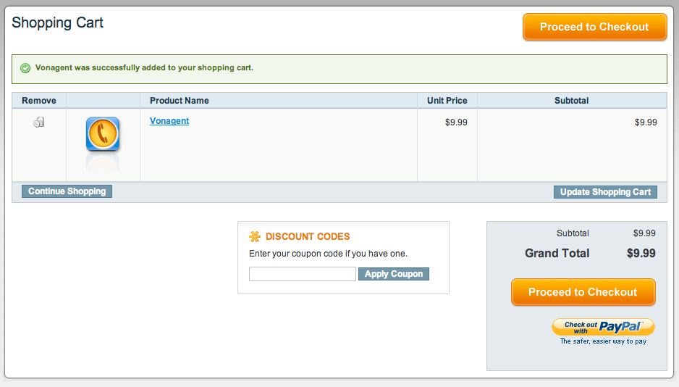Click the orange Discount Codes asterisk icon
The height and width of the screenshot is (387, 679).
coord(255,236)
